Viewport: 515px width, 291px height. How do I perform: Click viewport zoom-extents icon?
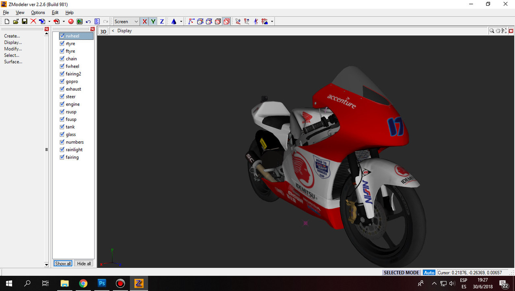pos(504,31)
